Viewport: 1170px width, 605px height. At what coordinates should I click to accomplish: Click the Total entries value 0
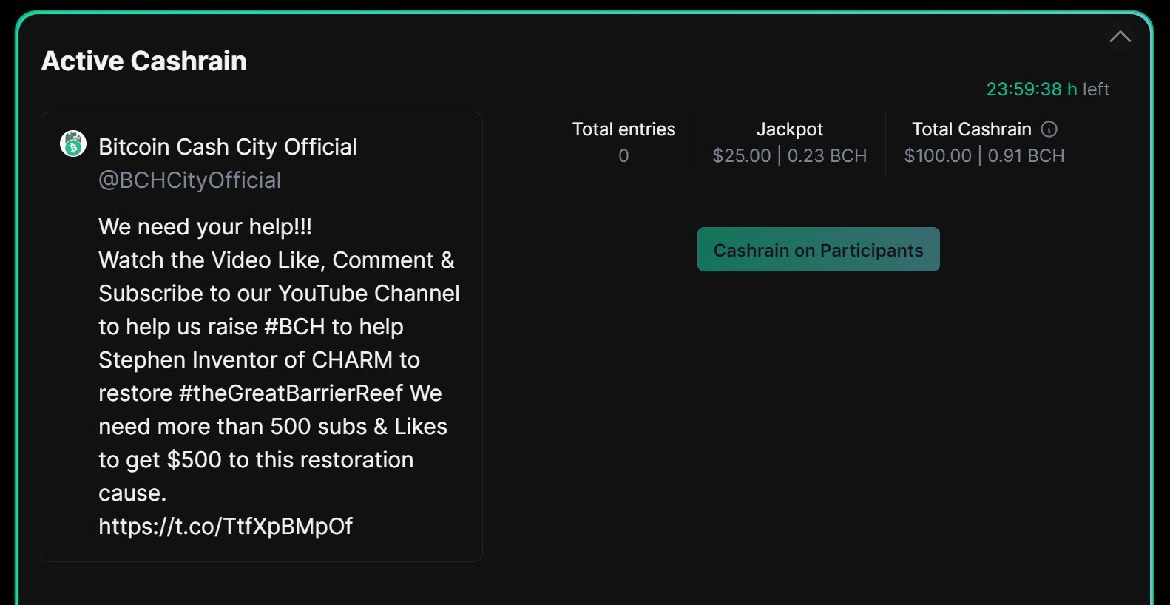(x=623, y=156)
